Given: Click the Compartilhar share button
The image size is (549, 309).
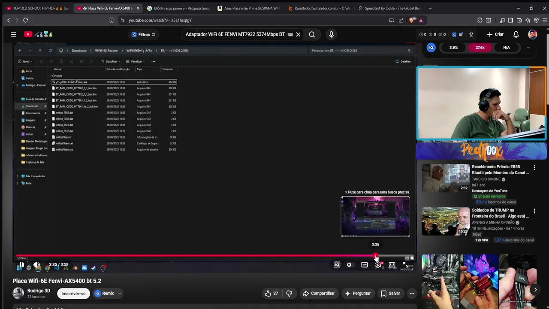Looking at the screenshot, I should click(x=318, y=294).
